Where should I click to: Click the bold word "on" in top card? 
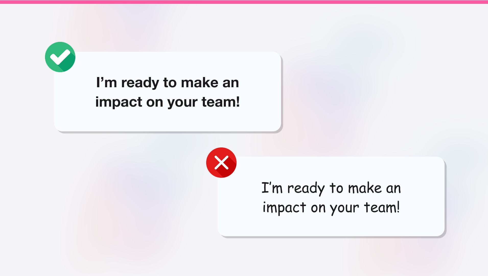pyautogui.click(x=155, y=102)
